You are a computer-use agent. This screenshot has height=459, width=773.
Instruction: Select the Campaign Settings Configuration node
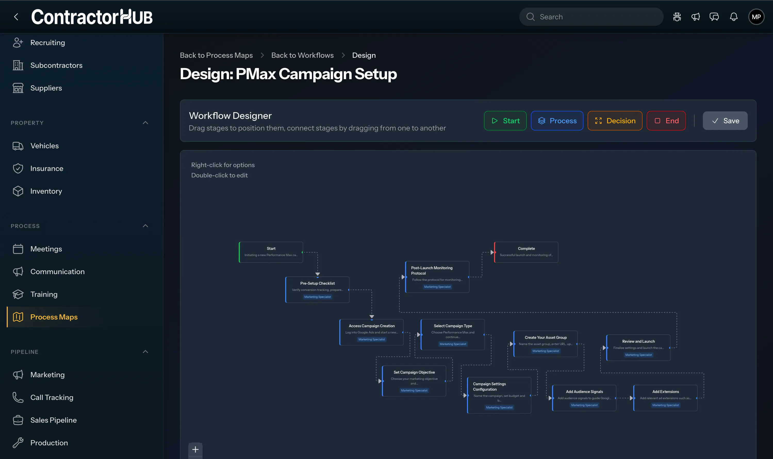[x=499, y=395]
